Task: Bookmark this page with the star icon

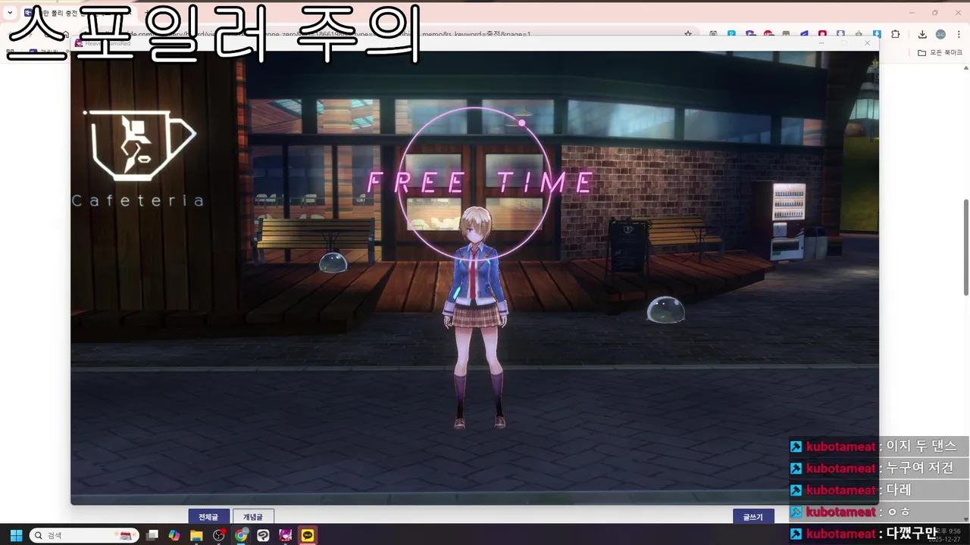Action: [688, 34]
